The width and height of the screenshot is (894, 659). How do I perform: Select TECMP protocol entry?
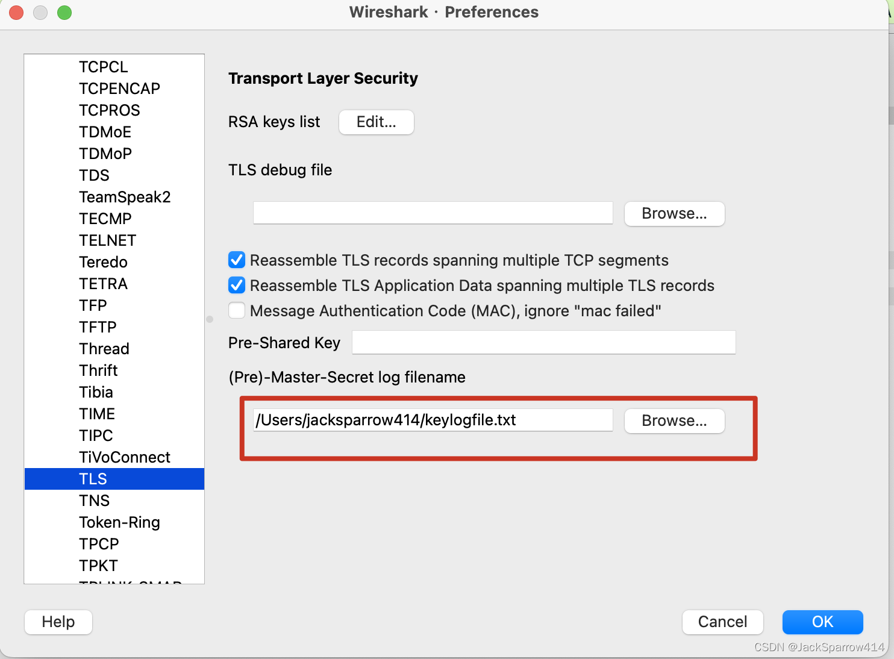point(114,219)
